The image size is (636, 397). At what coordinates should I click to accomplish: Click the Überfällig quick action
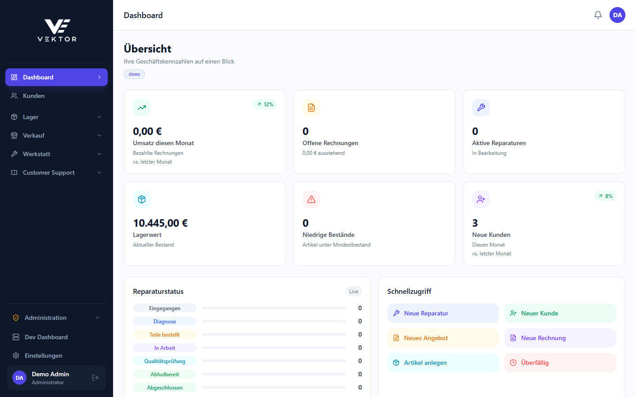click(x=560, y=363)
